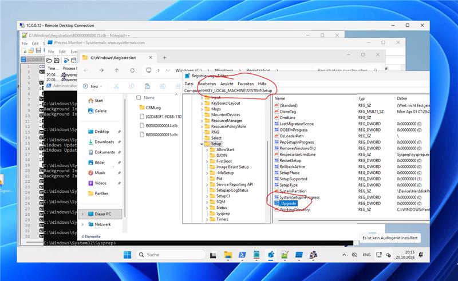Viewport: 458px width, 281px height.
Task: Select file R000000000015.clb in Explorer
Action: [x=161, y=134]
